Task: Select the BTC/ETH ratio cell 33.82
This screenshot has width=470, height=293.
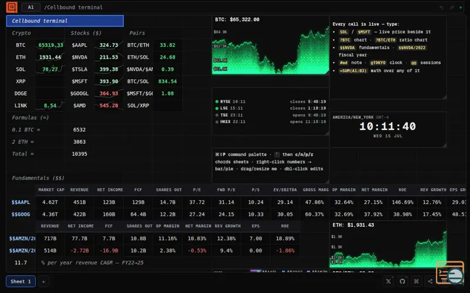Action: click(x=167, y=45)
